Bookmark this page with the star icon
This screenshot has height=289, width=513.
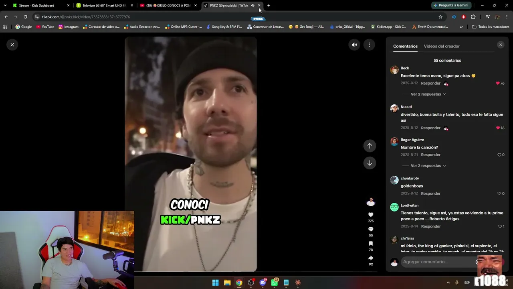coord(440,17)
